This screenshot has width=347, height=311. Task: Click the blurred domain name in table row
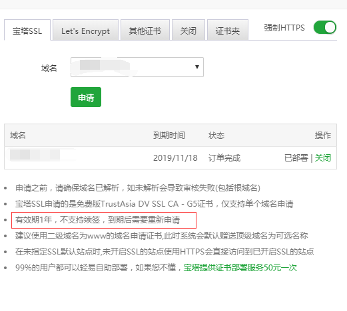pos(35,155)
